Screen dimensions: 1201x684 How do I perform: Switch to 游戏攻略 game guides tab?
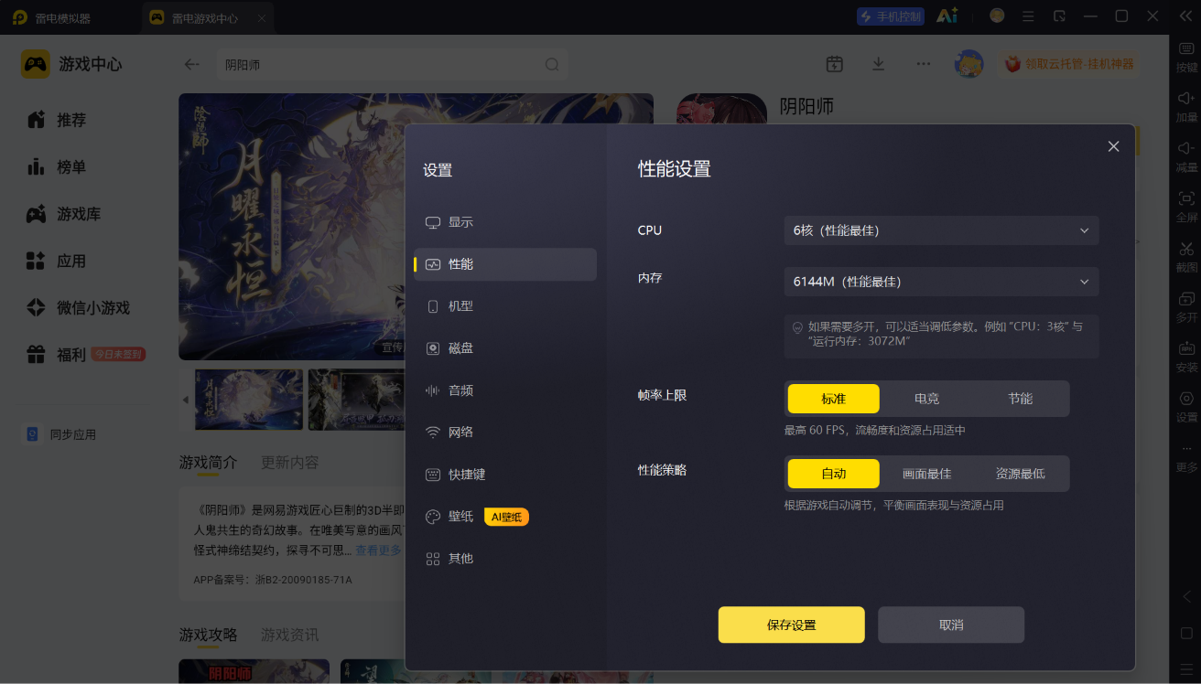[208, 635]
